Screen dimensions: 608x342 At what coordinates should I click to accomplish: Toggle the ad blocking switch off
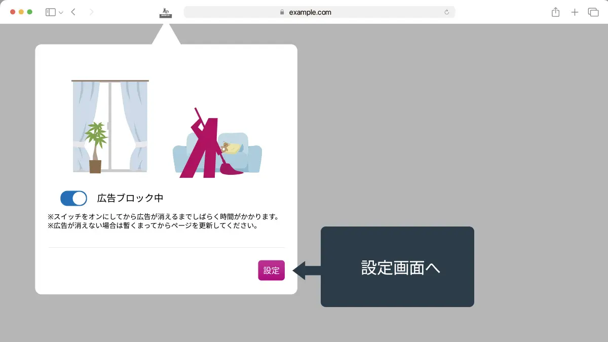coord(73,198)
